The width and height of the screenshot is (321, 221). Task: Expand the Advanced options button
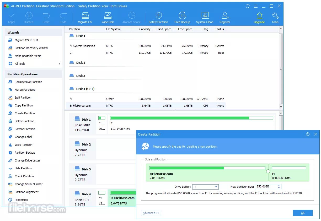151,213
